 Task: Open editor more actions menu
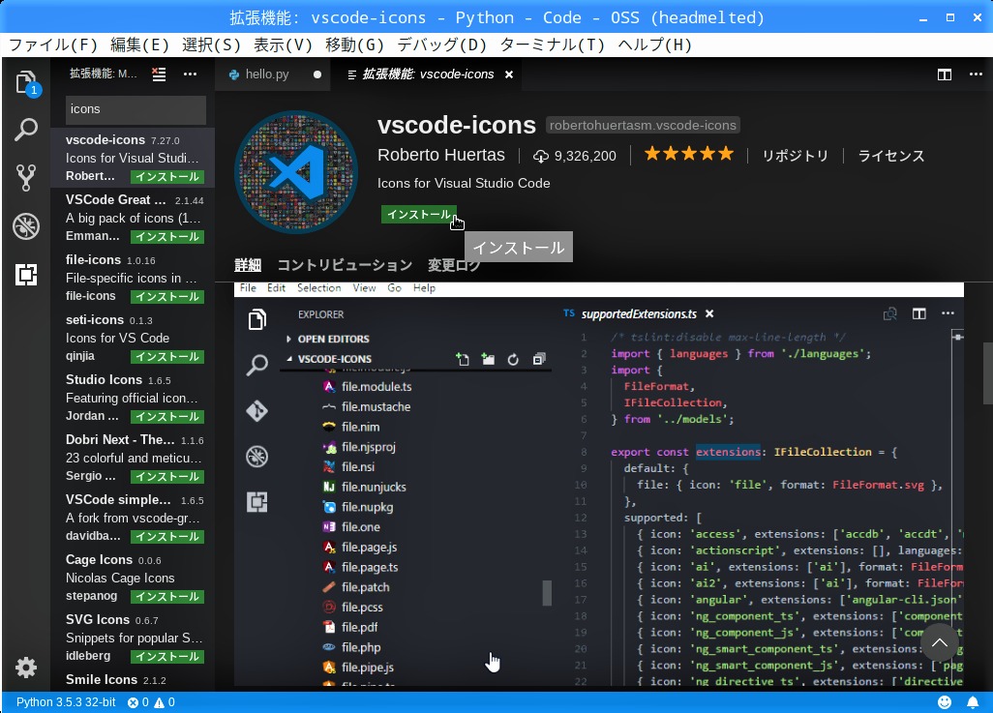(976, 74)
